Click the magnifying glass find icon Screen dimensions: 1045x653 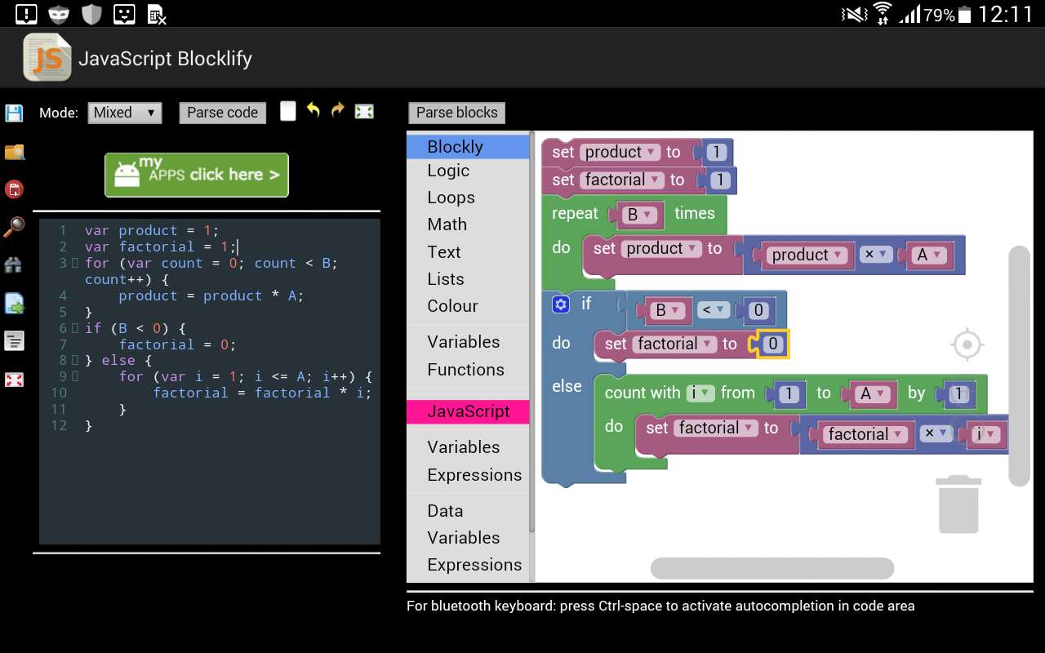[x=14, y=227]
